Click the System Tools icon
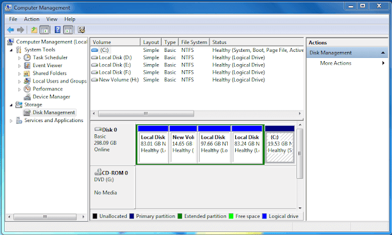The image size is (392, 235). (19, 49)
